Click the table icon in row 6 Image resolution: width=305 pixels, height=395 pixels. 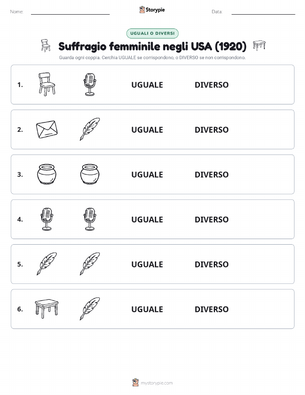(47, 309)
